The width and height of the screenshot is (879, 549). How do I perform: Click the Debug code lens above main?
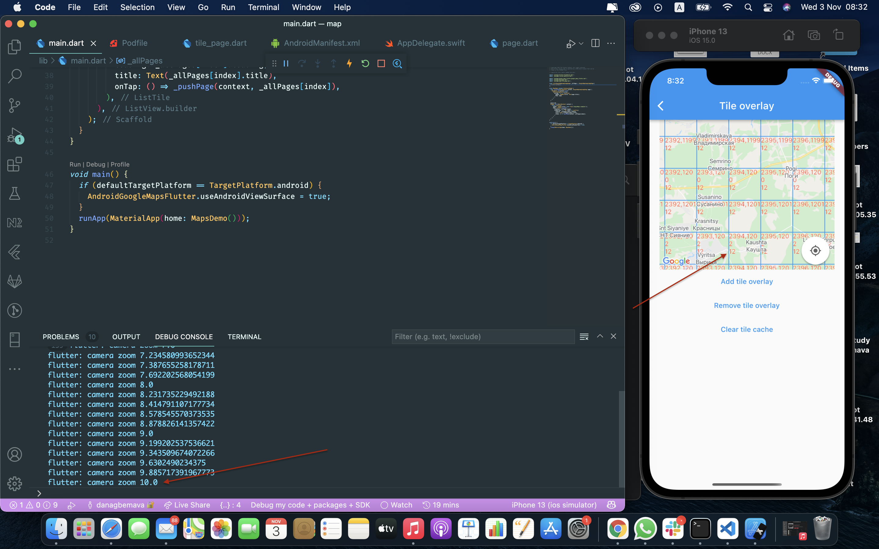pyautogui.click(x=96, y=164)
